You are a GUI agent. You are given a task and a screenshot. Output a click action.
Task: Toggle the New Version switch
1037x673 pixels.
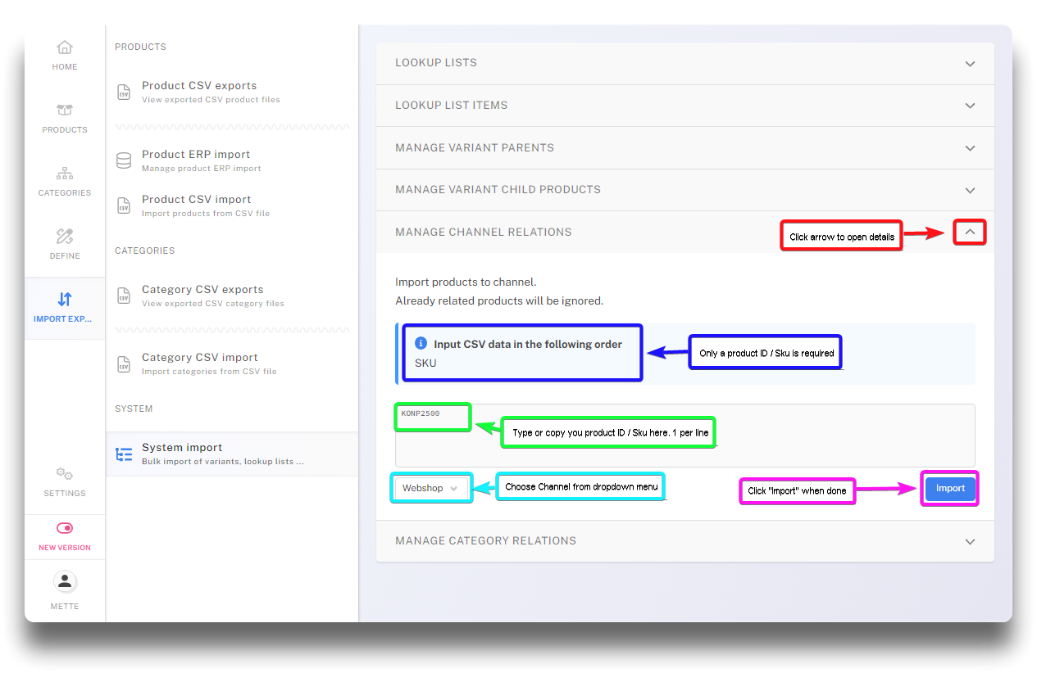coord(65,529)
